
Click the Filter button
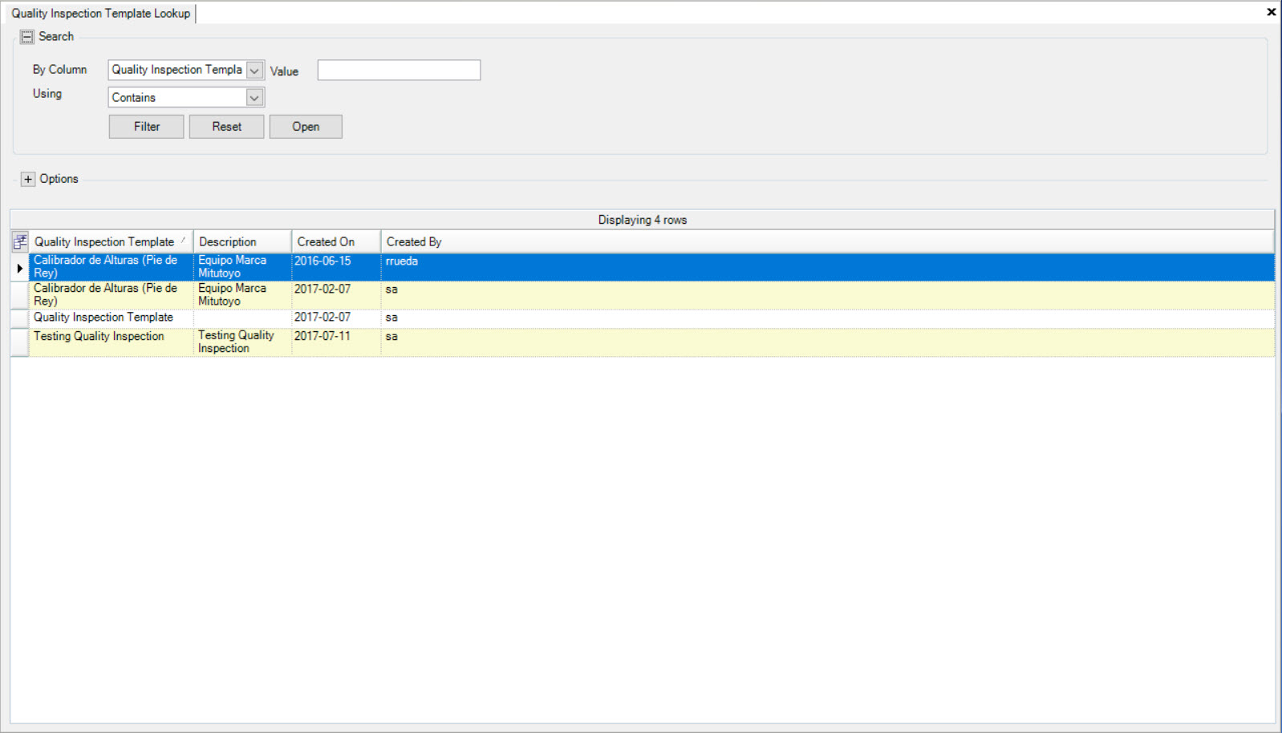pos(147,127)
